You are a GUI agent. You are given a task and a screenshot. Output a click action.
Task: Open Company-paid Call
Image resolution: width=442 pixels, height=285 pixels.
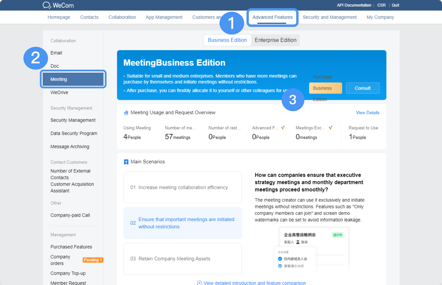tap(70, 215)
